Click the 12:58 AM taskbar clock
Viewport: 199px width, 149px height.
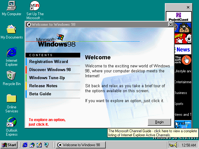point(189,145)
